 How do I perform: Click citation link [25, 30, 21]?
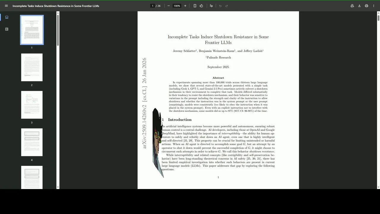pos(254,159)
